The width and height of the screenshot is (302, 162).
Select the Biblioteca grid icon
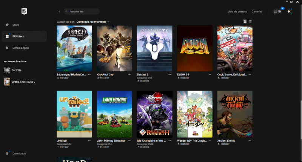pos(7,36)
